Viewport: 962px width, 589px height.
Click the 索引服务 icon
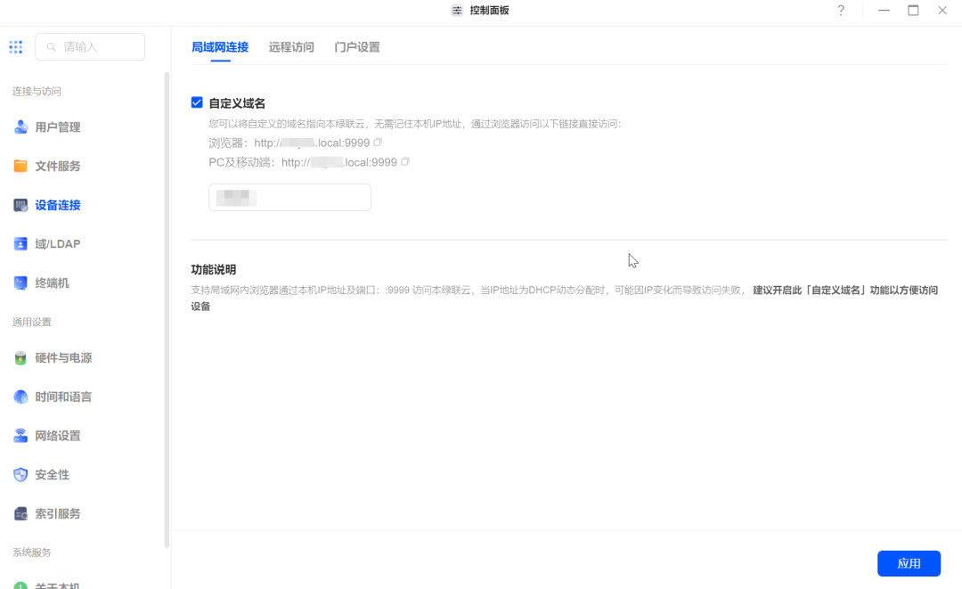[x=20, y=513]
